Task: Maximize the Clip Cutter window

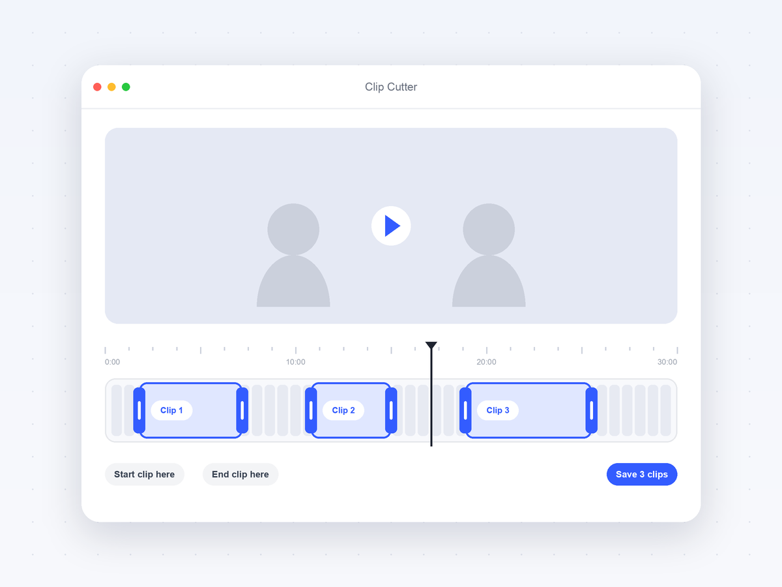Action: pyautogui.click(x=126, y=87)
